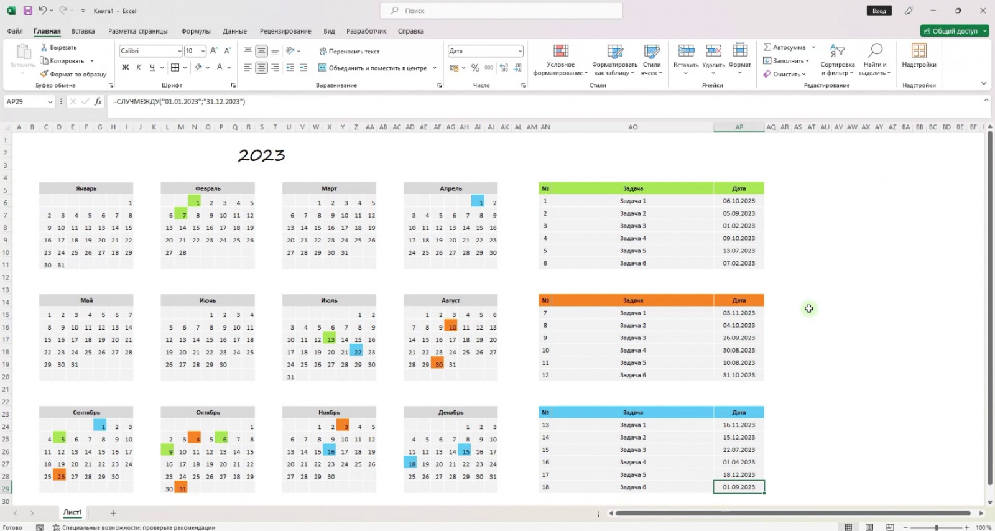Open the Файл menu tab
995x531 pixels.
point(15,31)
